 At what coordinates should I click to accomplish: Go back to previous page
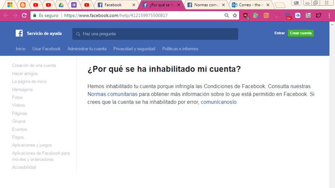[6, 15]
